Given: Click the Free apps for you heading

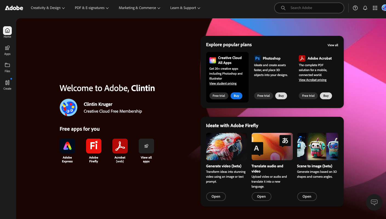Looking at the screenshot, I should point(80,129).
